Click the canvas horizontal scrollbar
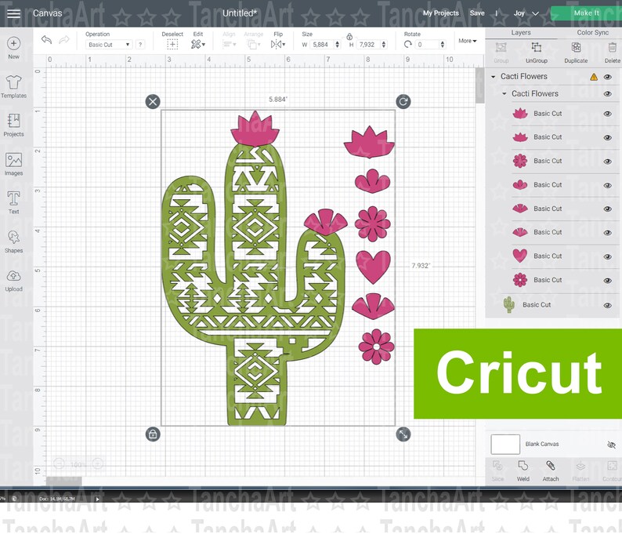 point(64,481)
